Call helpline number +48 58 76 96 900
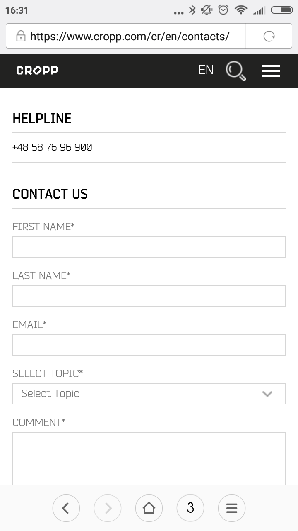The image size is (298, 531). click(53, 147)
